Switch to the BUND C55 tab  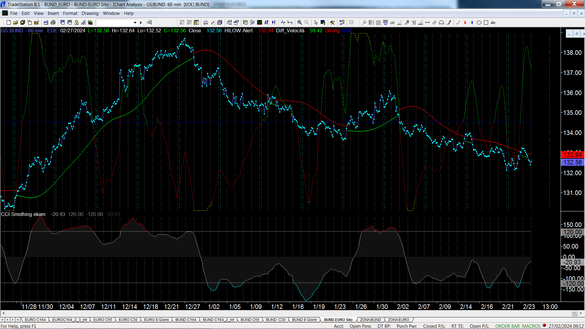(x=250, y=320)
